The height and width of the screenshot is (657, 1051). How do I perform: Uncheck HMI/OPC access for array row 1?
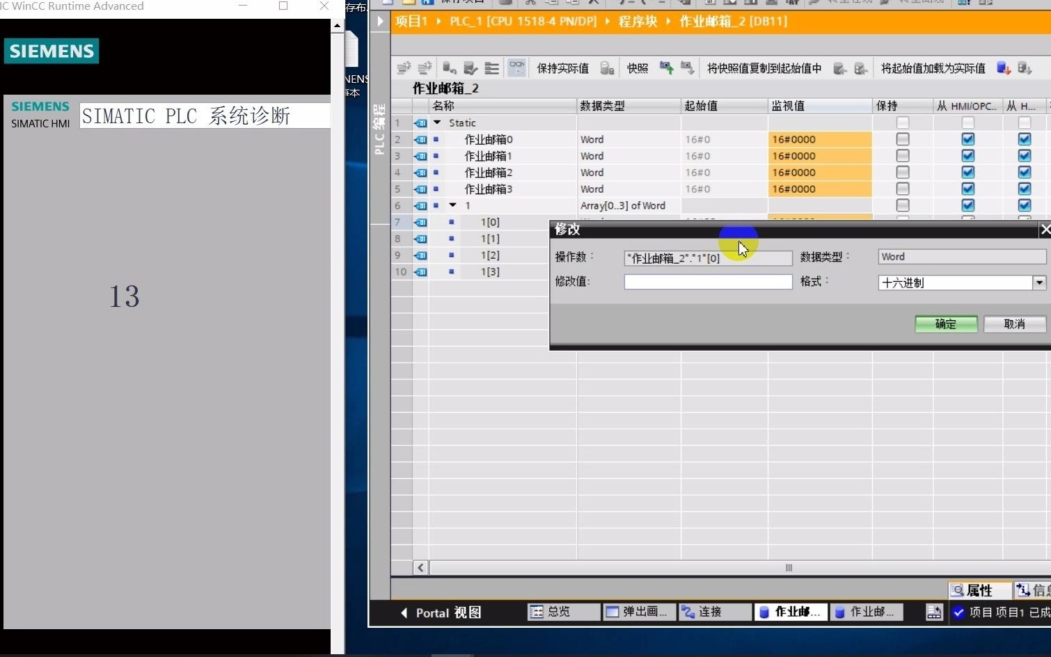[968, 205]
